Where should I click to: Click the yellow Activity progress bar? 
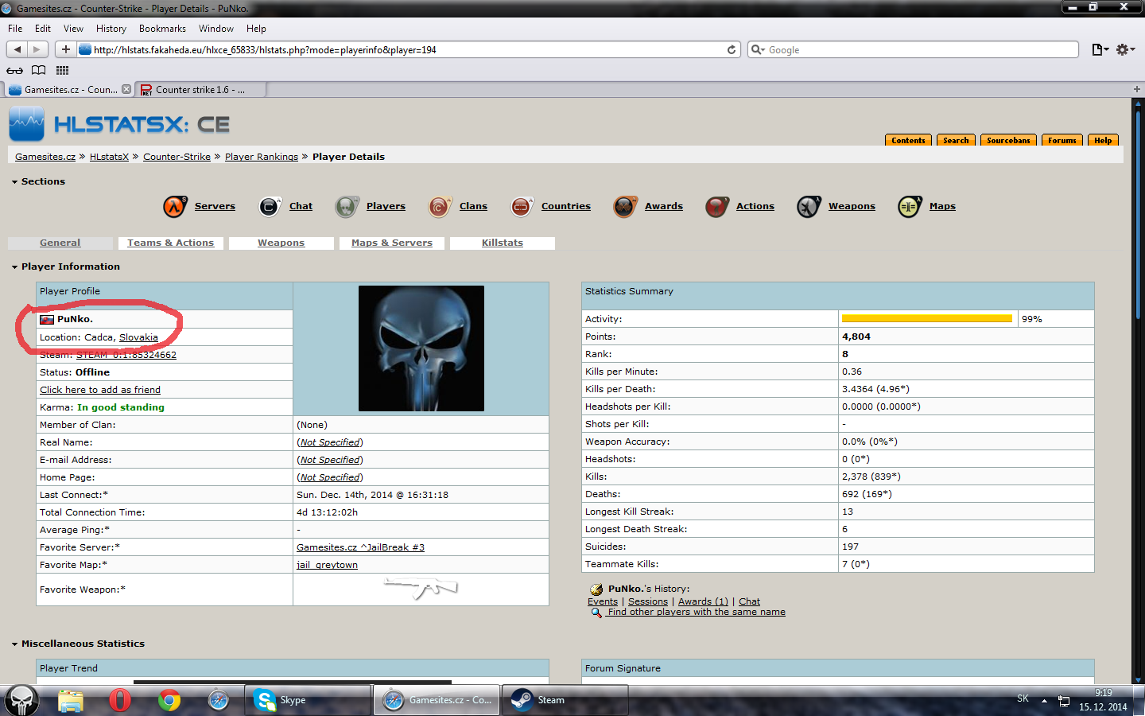(926, 319)
